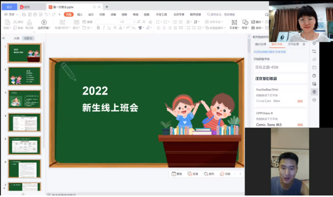Viewport: 333px width, 197px height.
Task: Toggle bold formatting in the ribbon
Action: 98,28
